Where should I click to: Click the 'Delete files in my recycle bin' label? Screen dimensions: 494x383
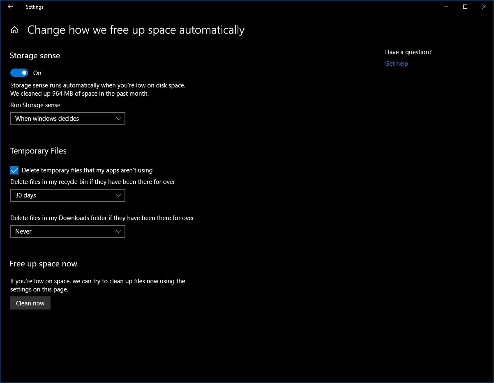tap(93, 182)
